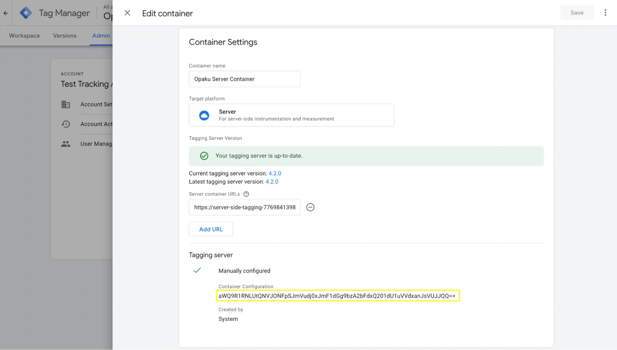Click the Server cloud icon
The width and height of the screenshot is (617, 350).
(x=204, y=115)
